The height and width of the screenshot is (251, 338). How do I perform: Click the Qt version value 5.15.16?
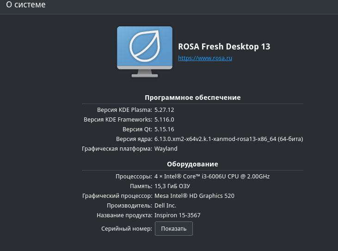164,129
